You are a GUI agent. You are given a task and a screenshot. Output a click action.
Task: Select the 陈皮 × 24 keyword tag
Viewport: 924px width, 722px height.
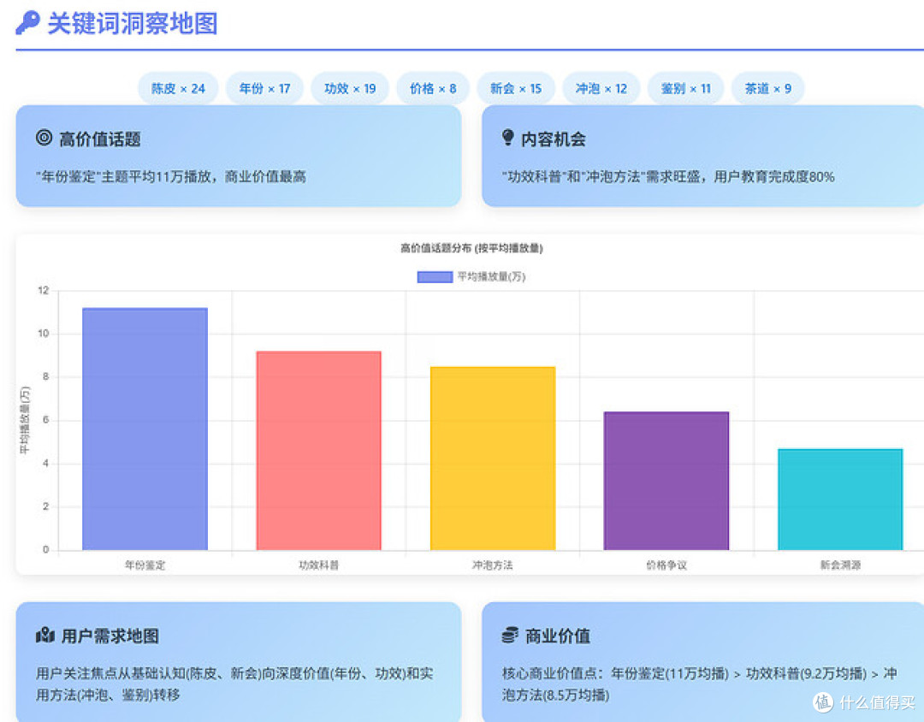pyautogui.click(x=178, y=88)
